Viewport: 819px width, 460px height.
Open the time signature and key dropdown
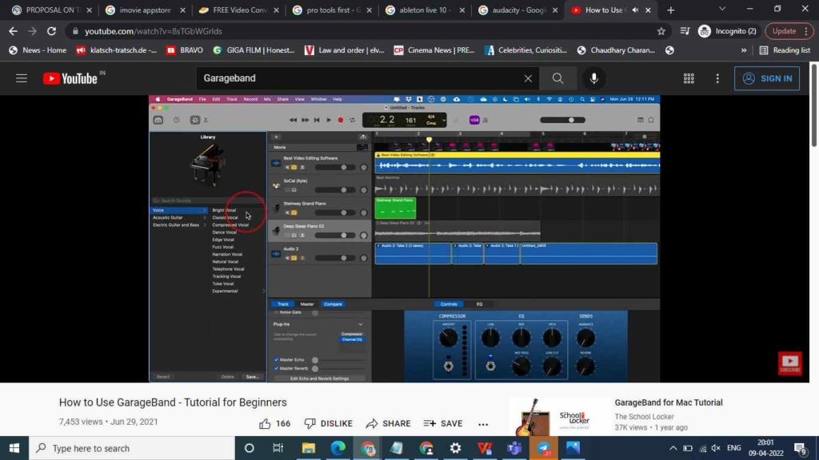[x=444, y=120]
